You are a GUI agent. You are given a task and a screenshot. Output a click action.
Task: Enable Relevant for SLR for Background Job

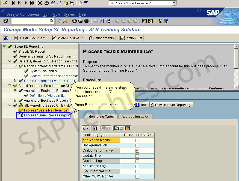(137, 145)
